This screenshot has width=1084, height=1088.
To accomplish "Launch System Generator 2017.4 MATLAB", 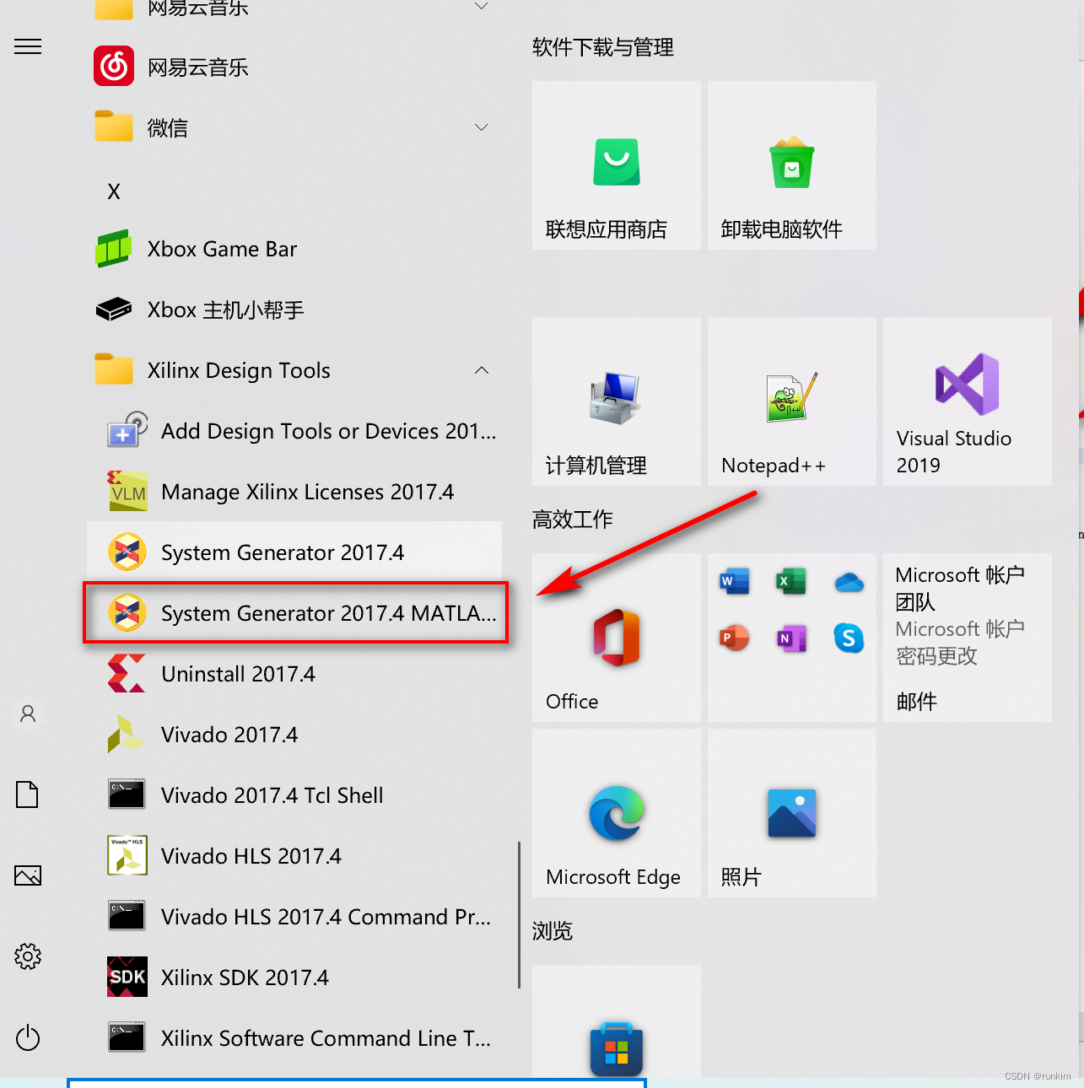I will click(x=295, y=613).
